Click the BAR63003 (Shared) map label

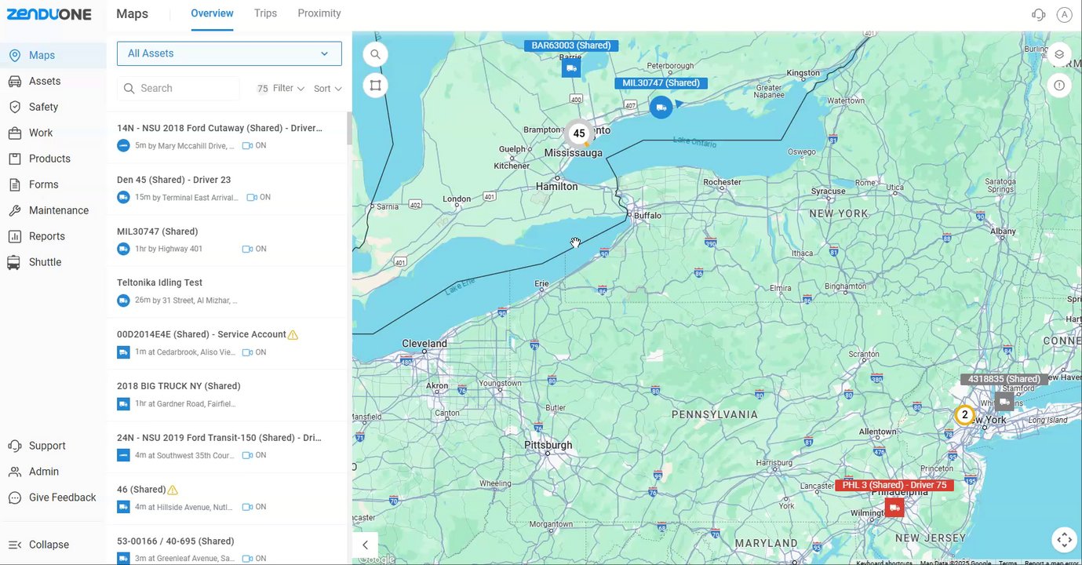point(571,46)
